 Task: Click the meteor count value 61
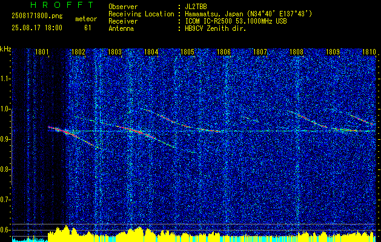click(88, 28)
